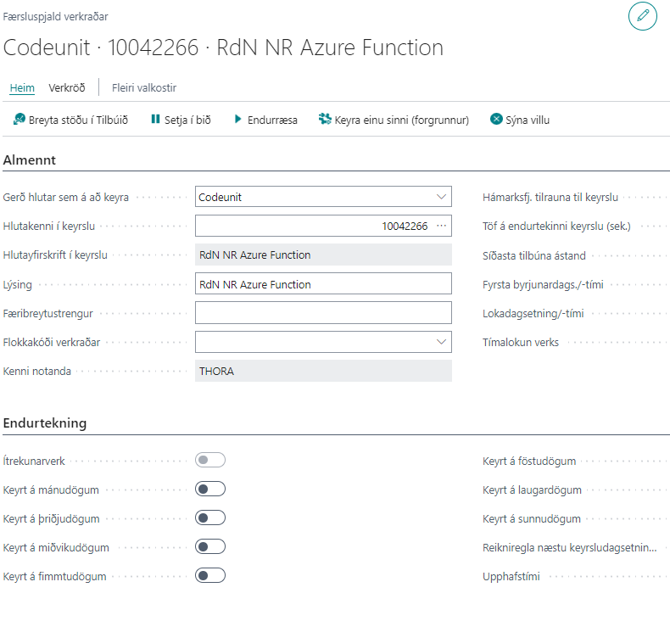Click the pencil edit icon
The height and width of the screenshot is (621, 670).
point(642,16)
